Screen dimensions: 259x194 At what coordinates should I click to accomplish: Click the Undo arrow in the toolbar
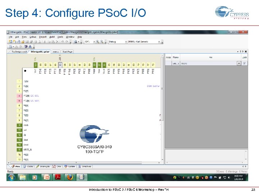coord(63,42)
